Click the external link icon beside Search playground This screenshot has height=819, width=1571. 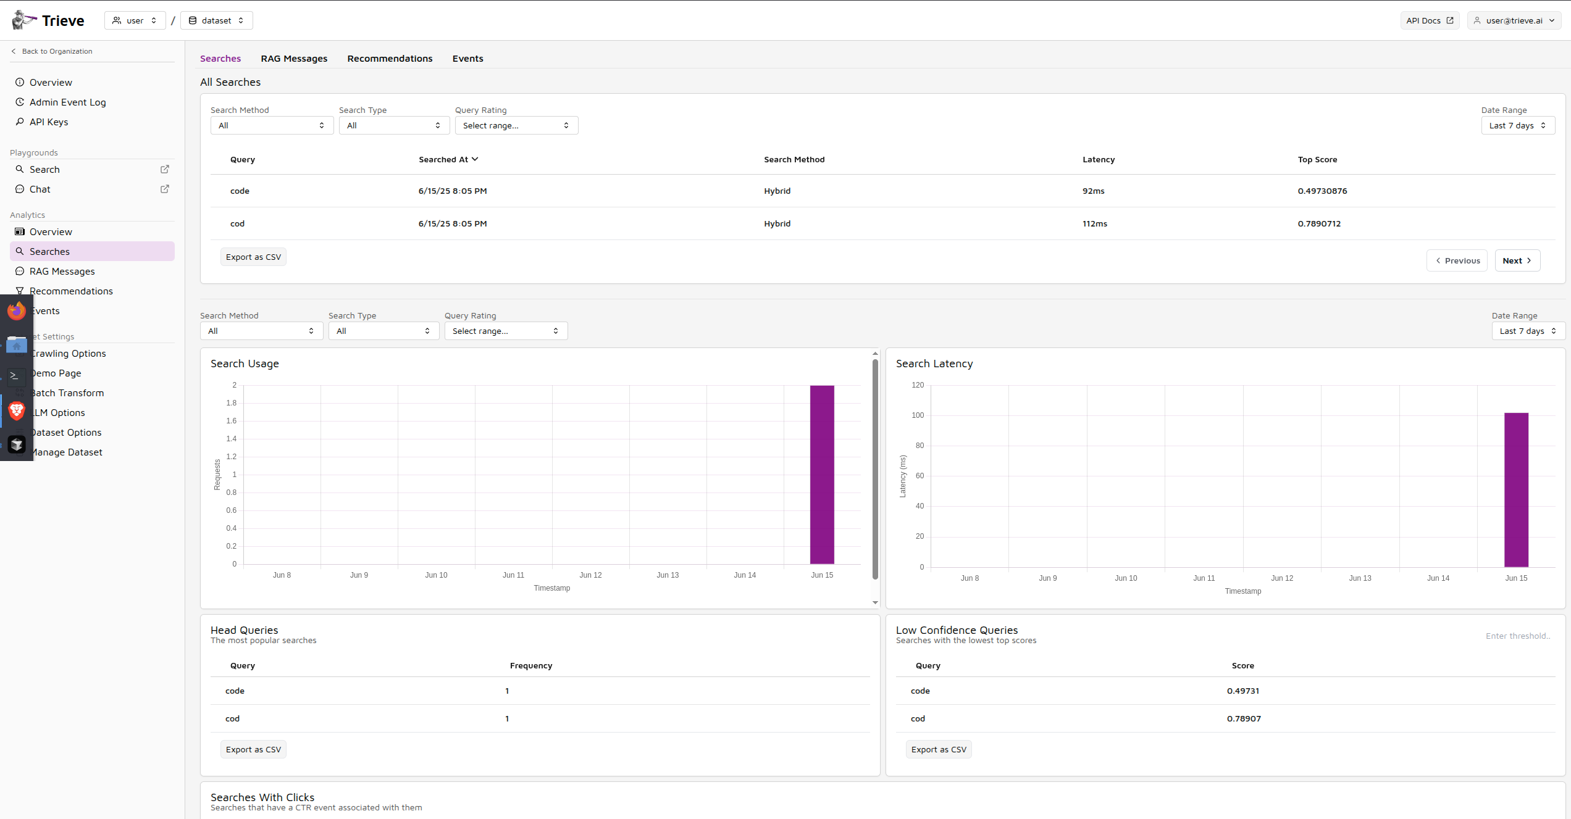(165, 169)
